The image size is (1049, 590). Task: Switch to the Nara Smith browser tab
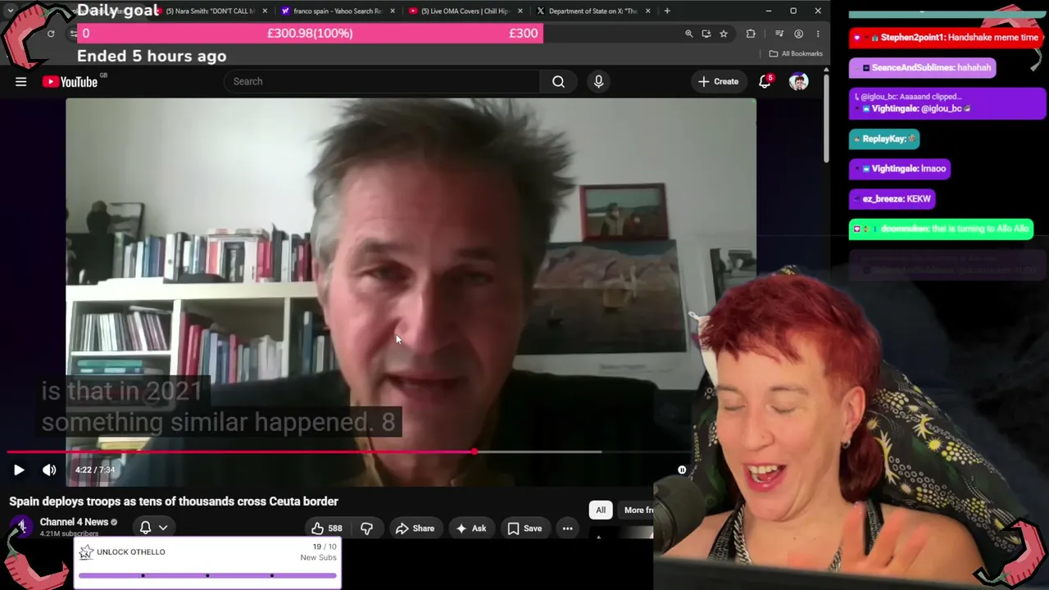coord(211,11)
